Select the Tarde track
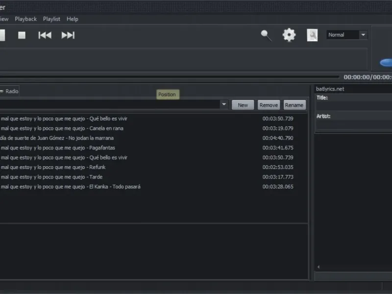The height and width of the screenshot is (294, 392). (154, 177)
